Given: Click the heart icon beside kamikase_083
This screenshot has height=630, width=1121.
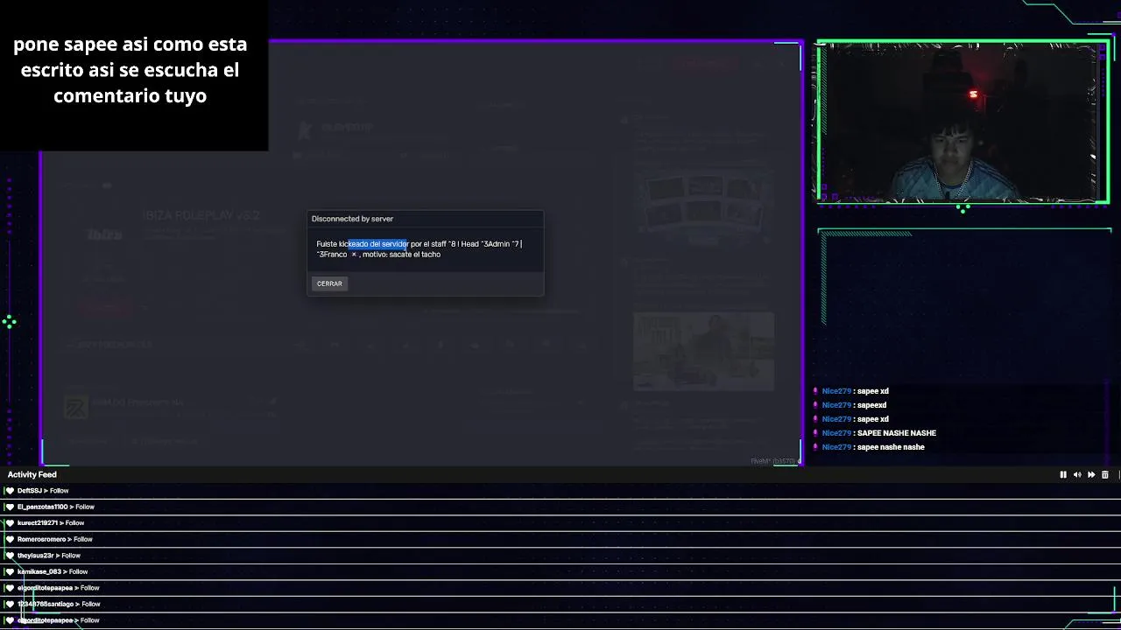Looking at the screenshot, I should (10, 571).
